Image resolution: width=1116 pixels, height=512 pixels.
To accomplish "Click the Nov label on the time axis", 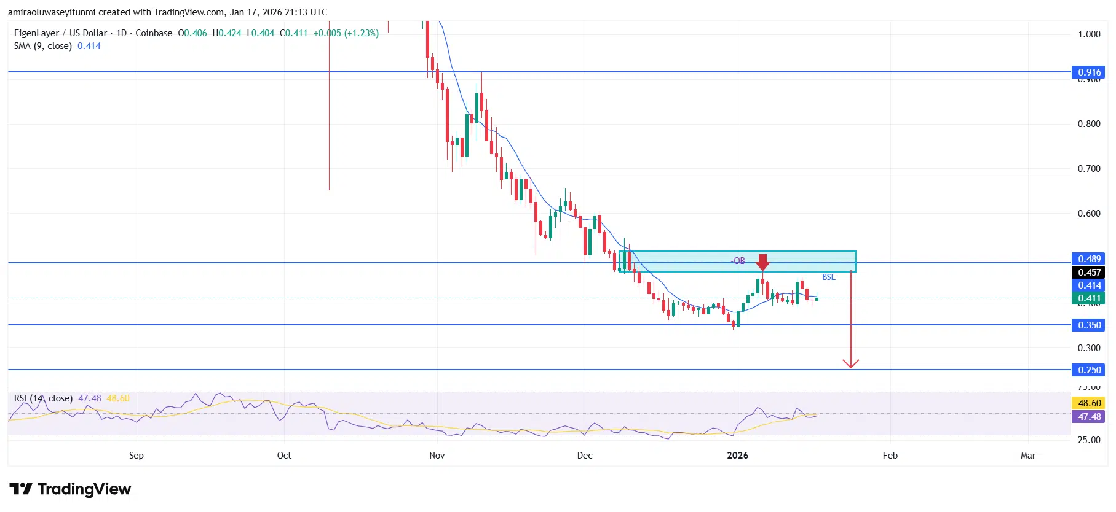I will (x=437, y=456).
